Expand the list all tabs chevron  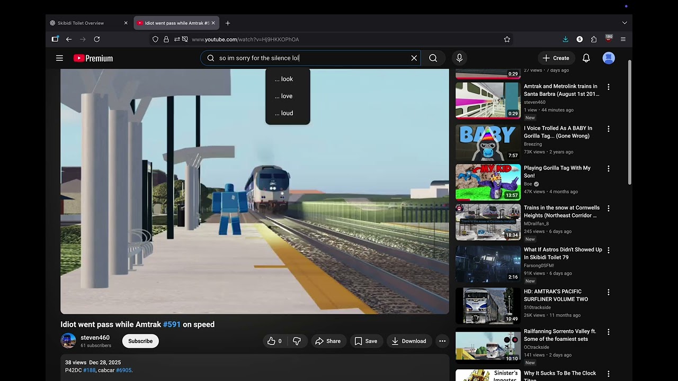pos(625,23)
